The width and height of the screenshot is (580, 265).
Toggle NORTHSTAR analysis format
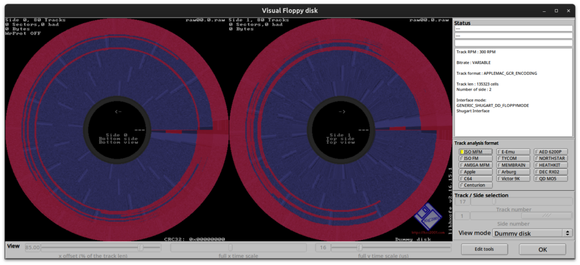point(551,158)
